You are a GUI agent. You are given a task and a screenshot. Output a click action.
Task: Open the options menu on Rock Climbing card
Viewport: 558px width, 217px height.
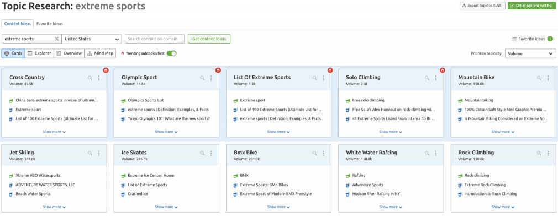coord(548,153)
